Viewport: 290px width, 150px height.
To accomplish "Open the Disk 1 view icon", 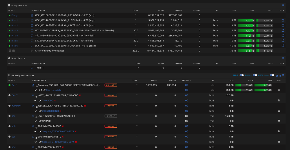I will coord(283,20).
